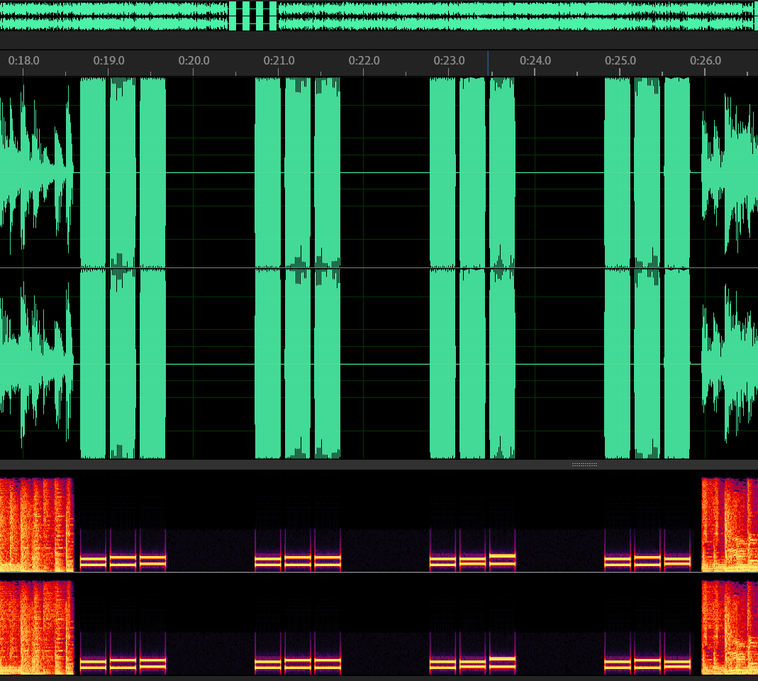The height and width of the screenshot is (681, 758).
Task: Click the 0:22.0 ruler mark
Action: click(364, 61)
